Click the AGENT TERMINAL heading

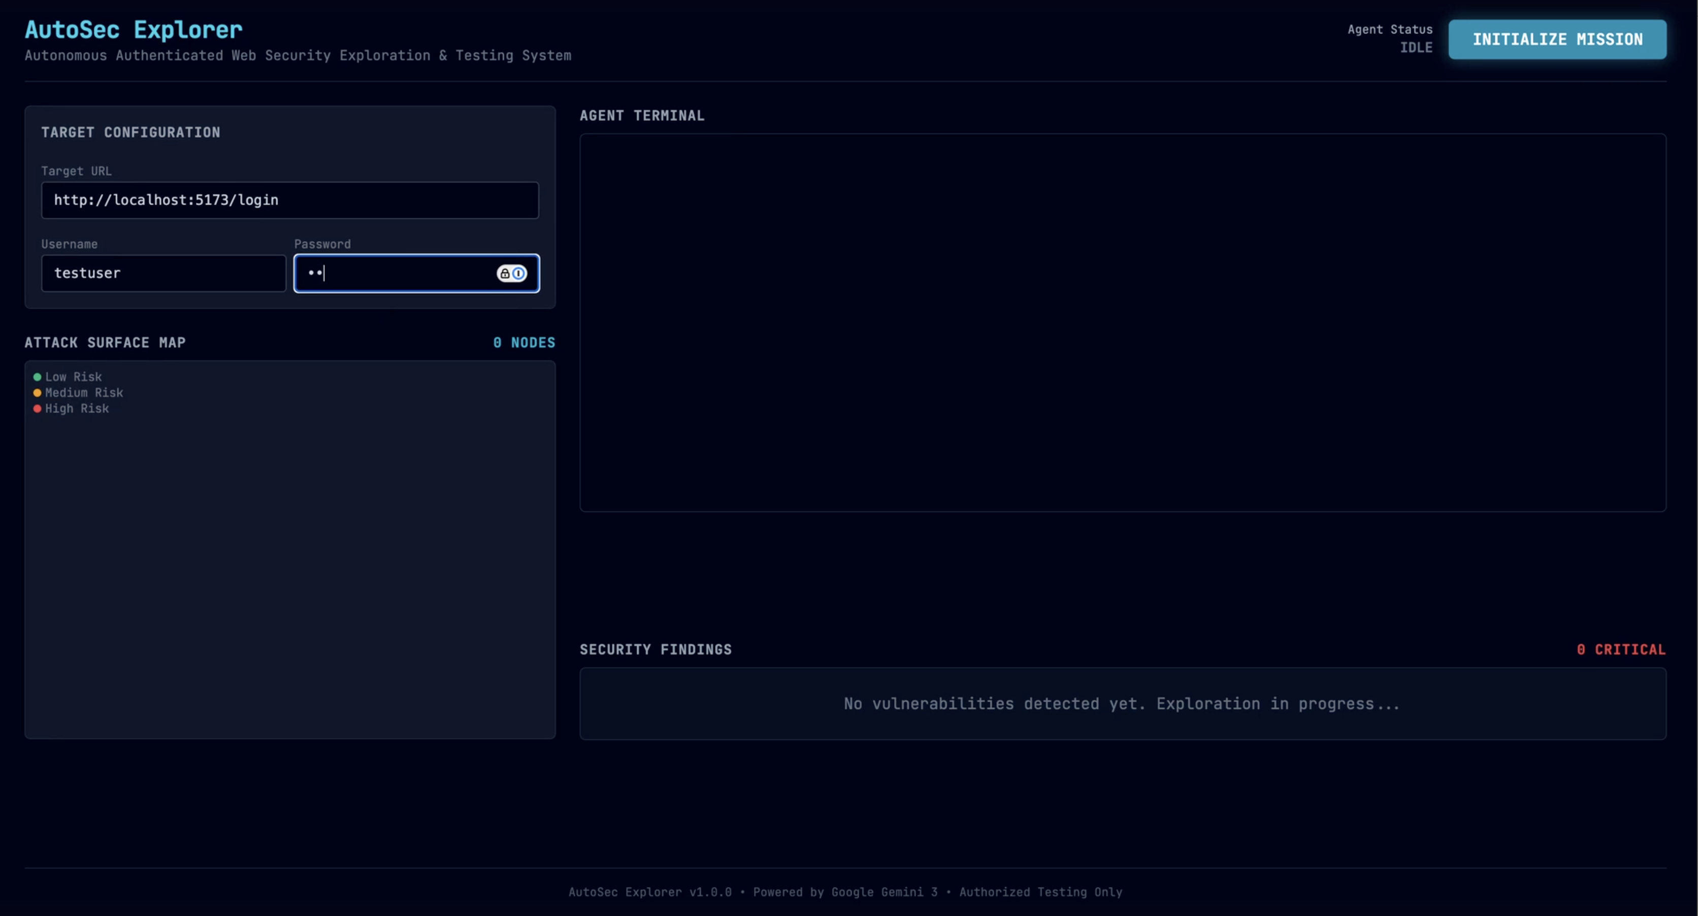tap(642, 116)
